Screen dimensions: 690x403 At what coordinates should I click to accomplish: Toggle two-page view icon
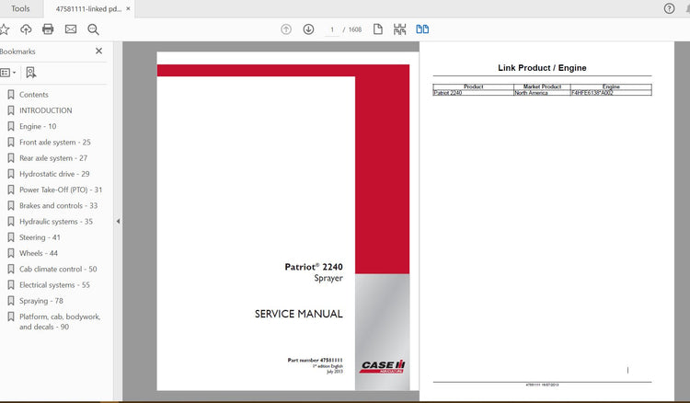point(422,29)
